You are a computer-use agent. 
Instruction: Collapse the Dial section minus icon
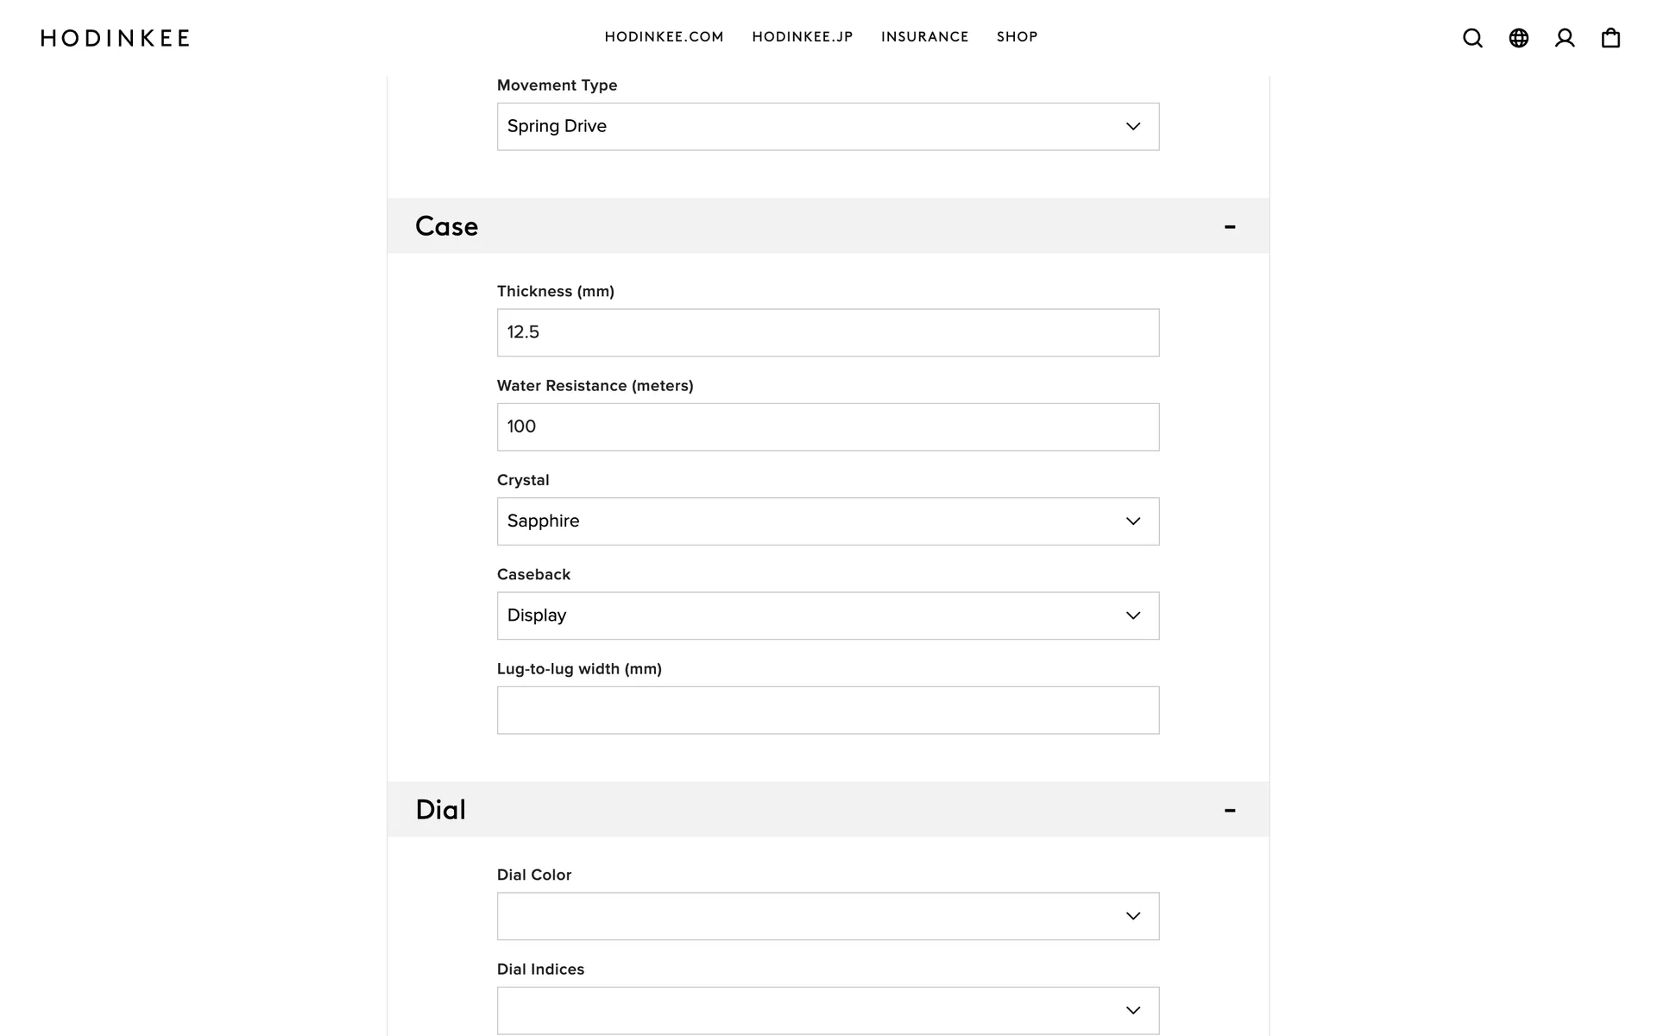coord(1230,810)
